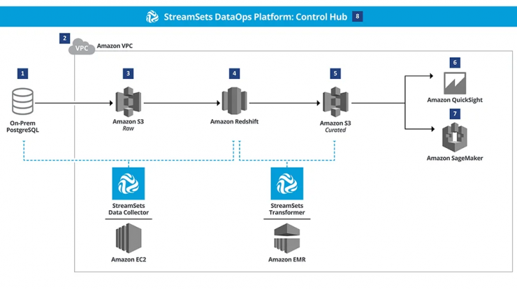Viewport: 517px width, 289px height.
Task: Click the "Curated" italic caption under Amazon S3
Action: 335,130
